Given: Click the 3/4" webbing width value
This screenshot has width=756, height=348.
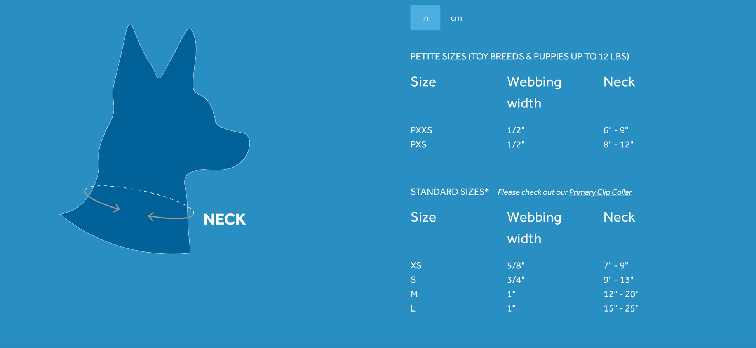Looking at the screenshot, I should coord(516,280).
